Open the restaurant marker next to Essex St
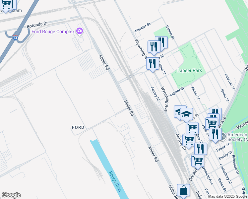This screenshot has height=199, width=248. point(215,134)
